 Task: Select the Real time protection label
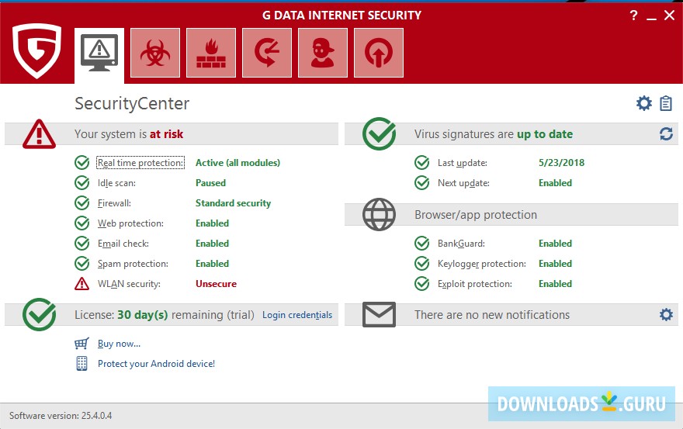click(140, 162)
